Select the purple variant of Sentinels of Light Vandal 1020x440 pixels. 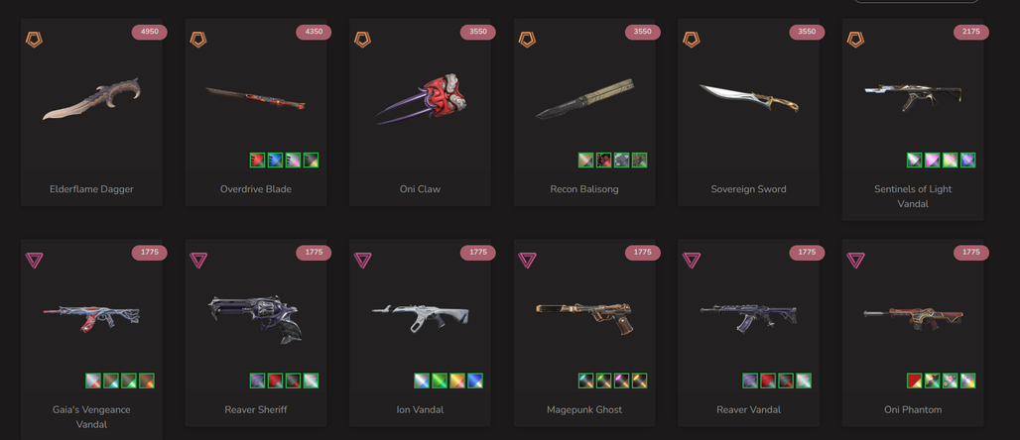967,160
